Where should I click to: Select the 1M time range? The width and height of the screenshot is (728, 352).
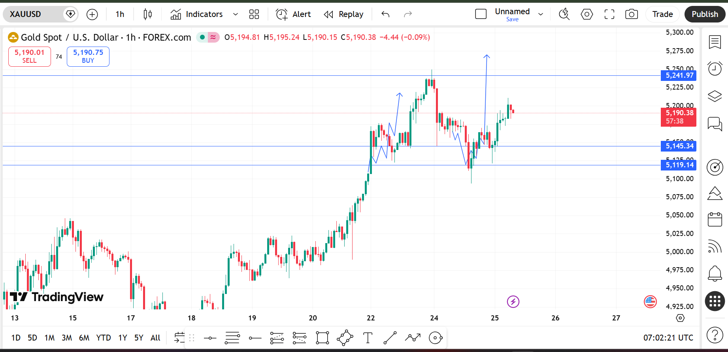(49, 338)
